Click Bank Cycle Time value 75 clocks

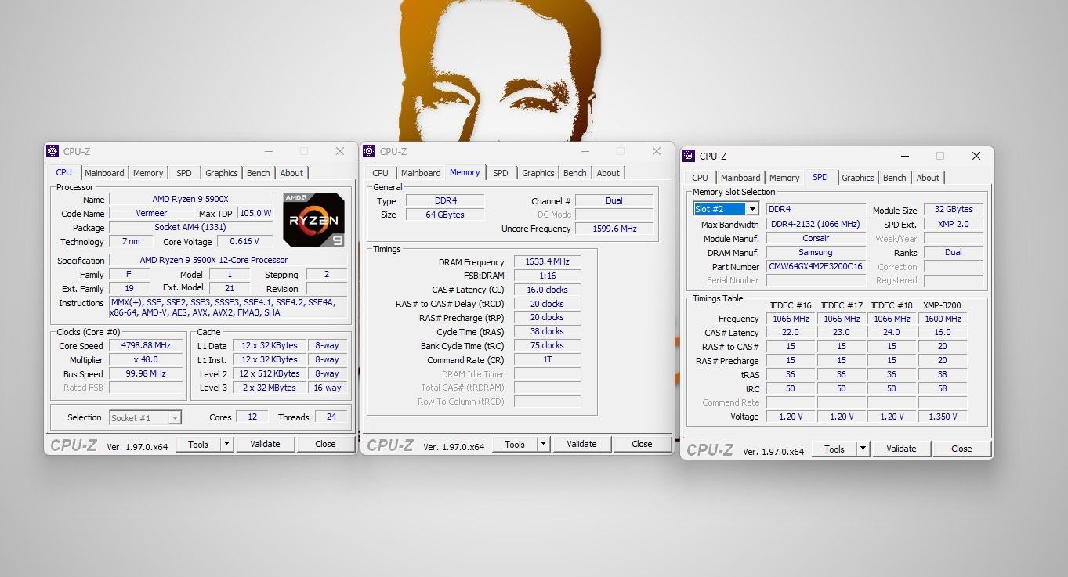[548, 345]
